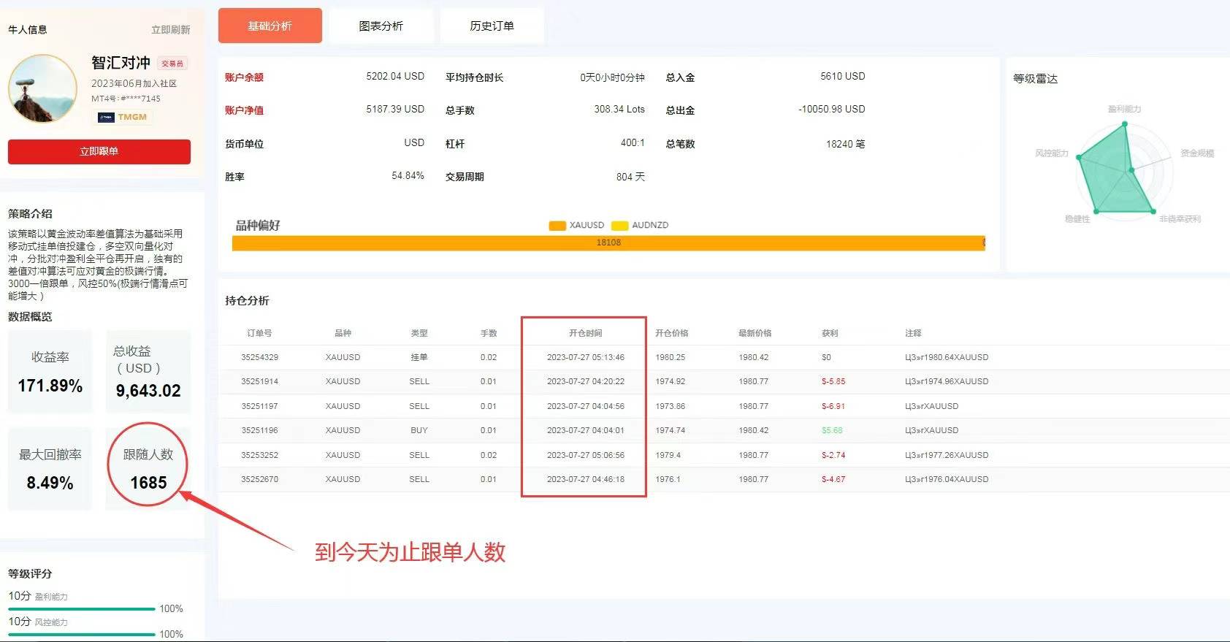Click the 订单号 column header
This screenshot has height=642, width=1230.
(x=259, y=333)
